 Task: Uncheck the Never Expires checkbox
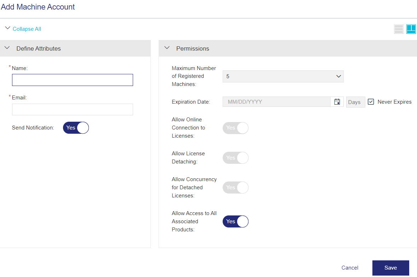coord(371,102)
